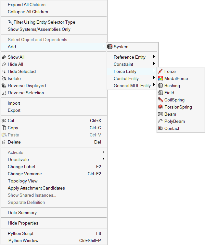Open the Constraint submenu
205x245 pixels.
123,64
